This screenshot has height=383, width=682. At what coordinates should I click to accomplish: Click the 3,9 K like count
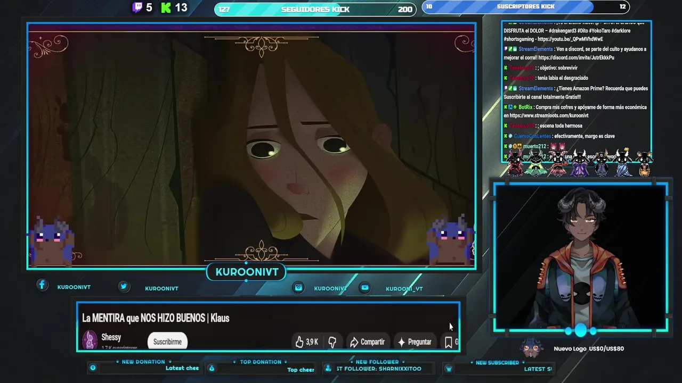click(312, 342)
